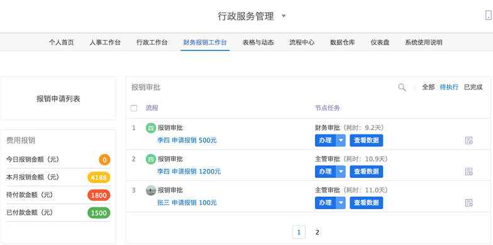Click 李四's green avatar in row 1

(x=151, y=128)
